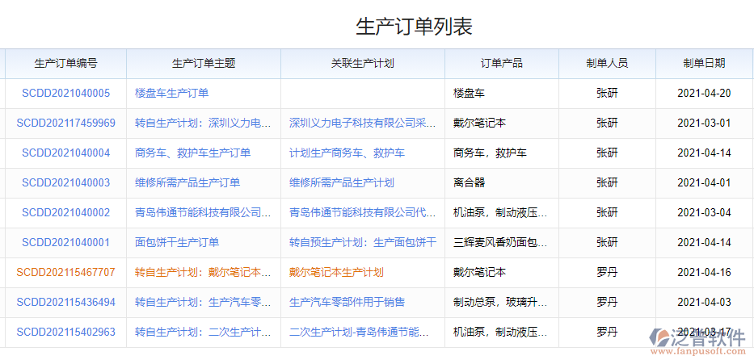Open the 维修所需产品生产订单 subject
This screenshot has width=754, height=364.
[x=187, y=183]
